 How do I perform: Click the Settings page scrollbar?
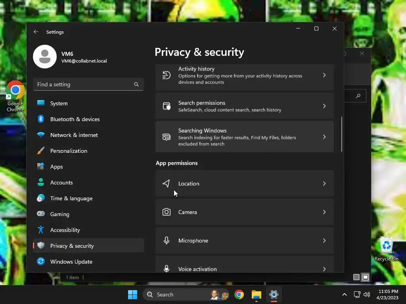[x=342, y=134]
